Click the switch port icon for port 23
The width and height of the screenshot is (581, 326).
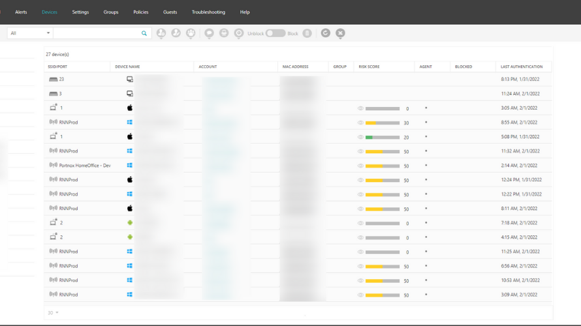click(x=54, y=79)
